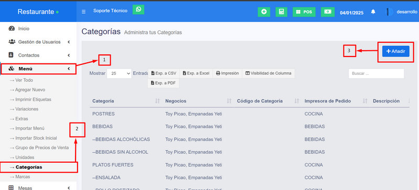Click the Gestión de Usuarios people icon

(x=12, y=42)
